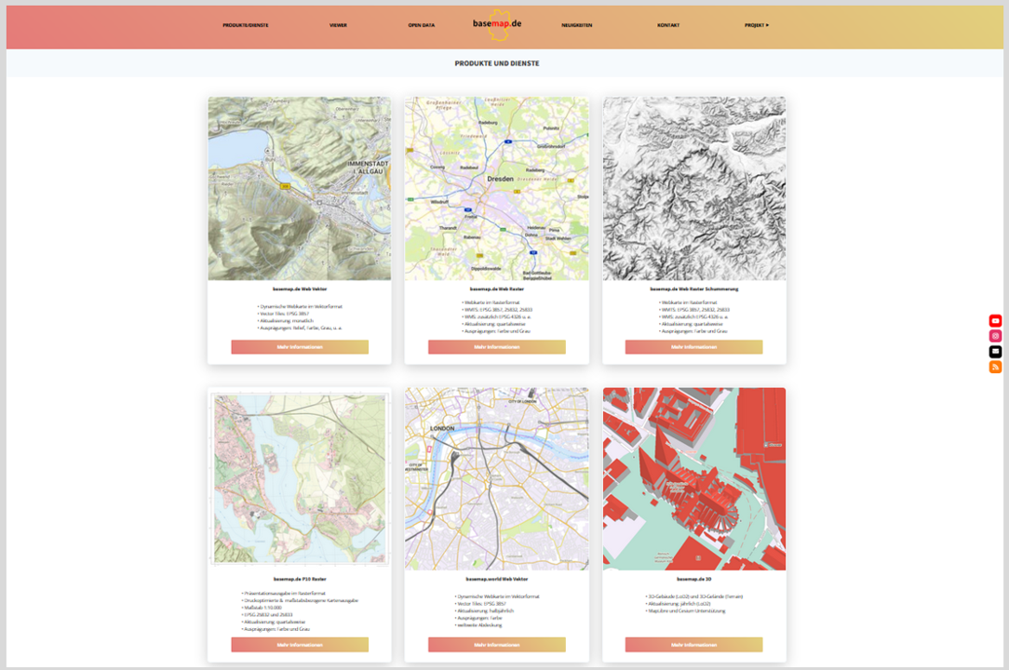Open the orange RSS feed icon
Screen dimensions: 1009x670
[x=995, y=368]
